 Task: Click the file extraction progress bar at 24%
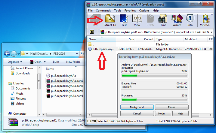154,75
